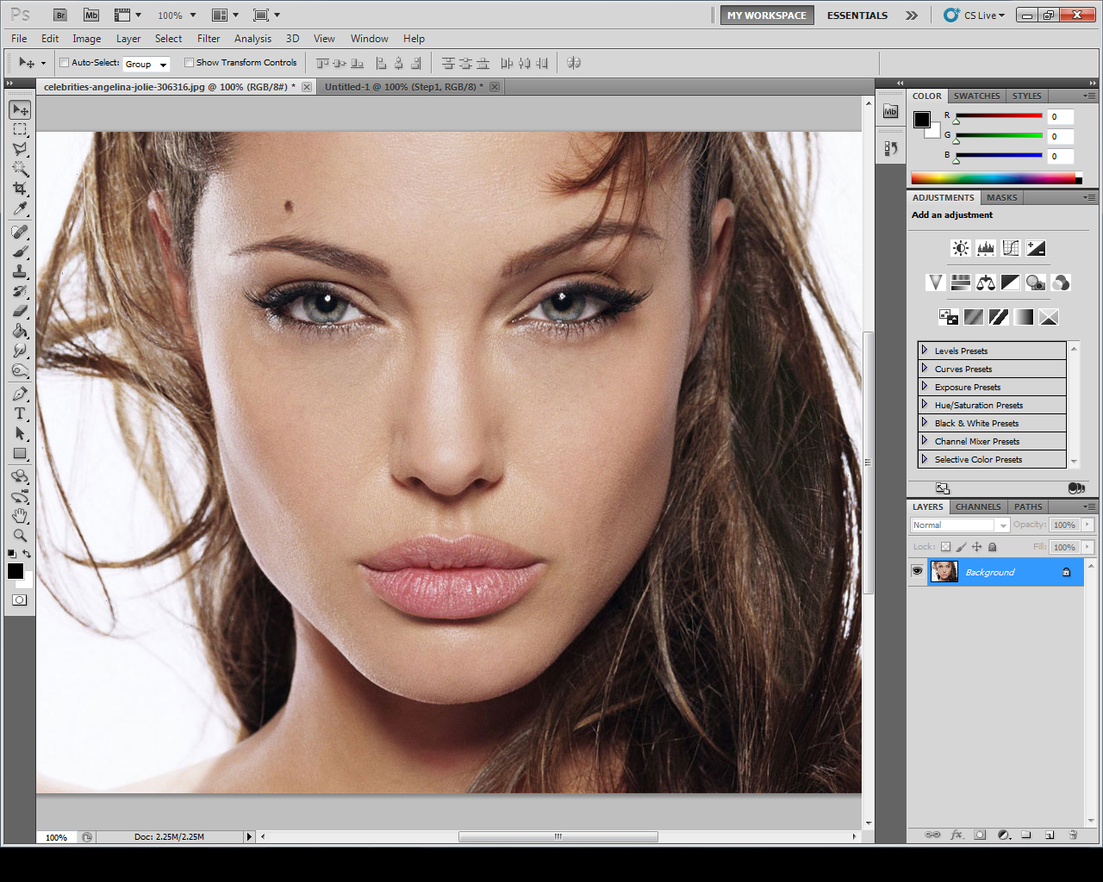Launch Adobe Bridge from top bar
1103x882 pixels.
point(59,15)
